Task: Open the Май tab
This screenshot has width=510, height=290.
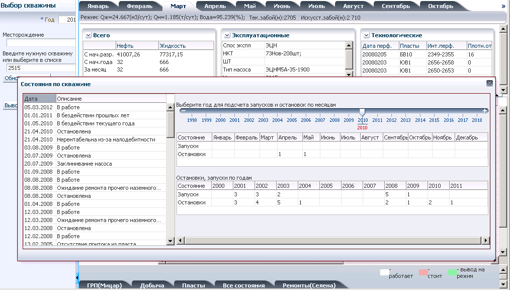Action: point(250,6)
